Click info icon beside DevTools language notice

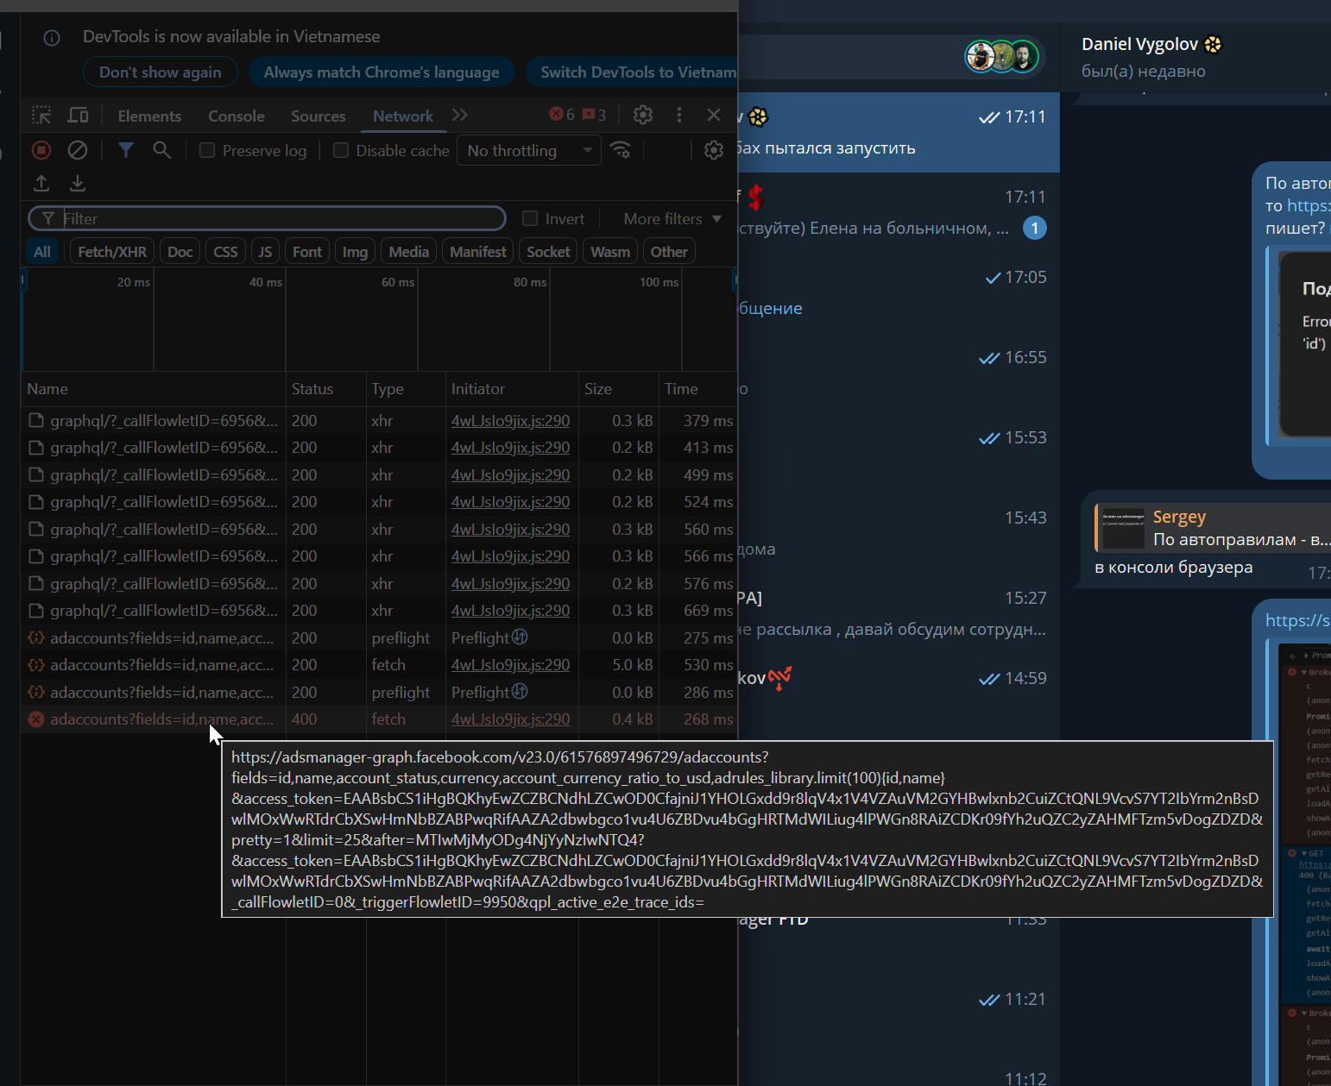point(52,37)
